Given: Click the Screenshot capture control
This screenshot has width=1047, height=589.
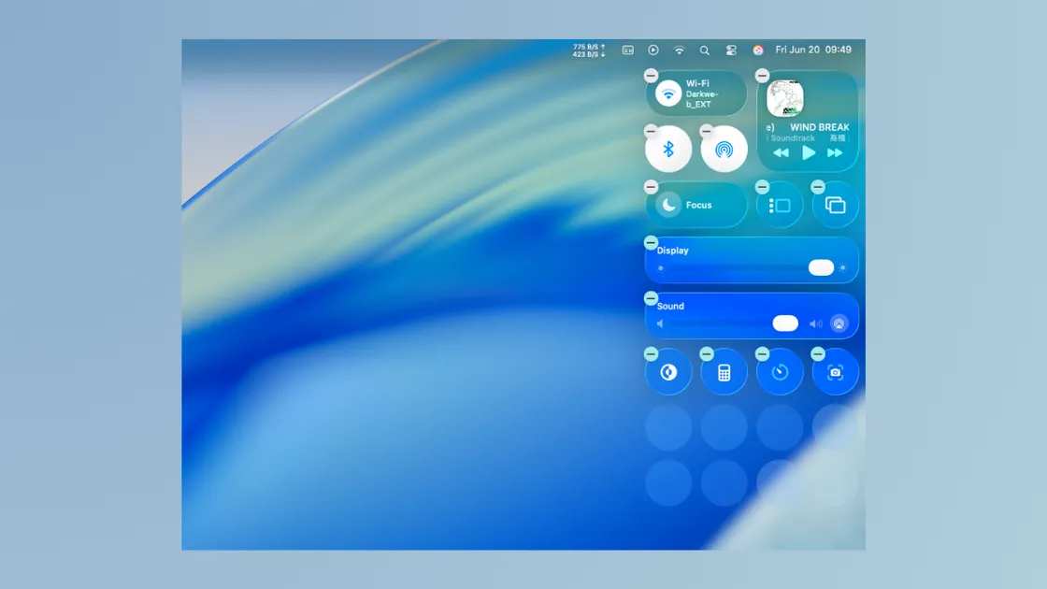Looking at the screenshot, I should pos(836,372).
